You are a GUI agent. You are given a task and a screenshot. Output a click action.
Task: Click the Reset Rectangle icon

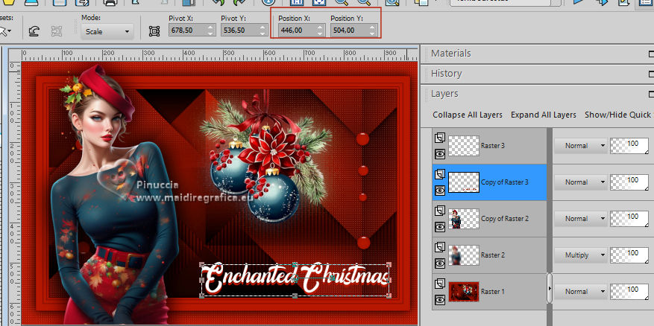pos(34,31)
